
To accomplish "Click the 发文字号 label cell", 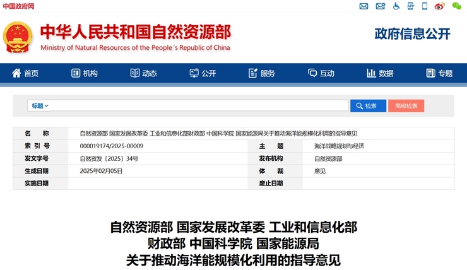I will [x=40, y=158].
